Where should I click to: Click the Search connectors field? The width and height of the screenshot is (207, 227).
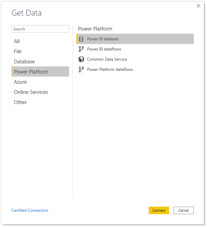coord(40,29)
